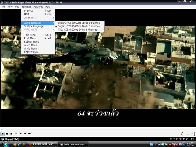
Task: Increase playback speed with fast-forward icon
Action: point(25,134)
